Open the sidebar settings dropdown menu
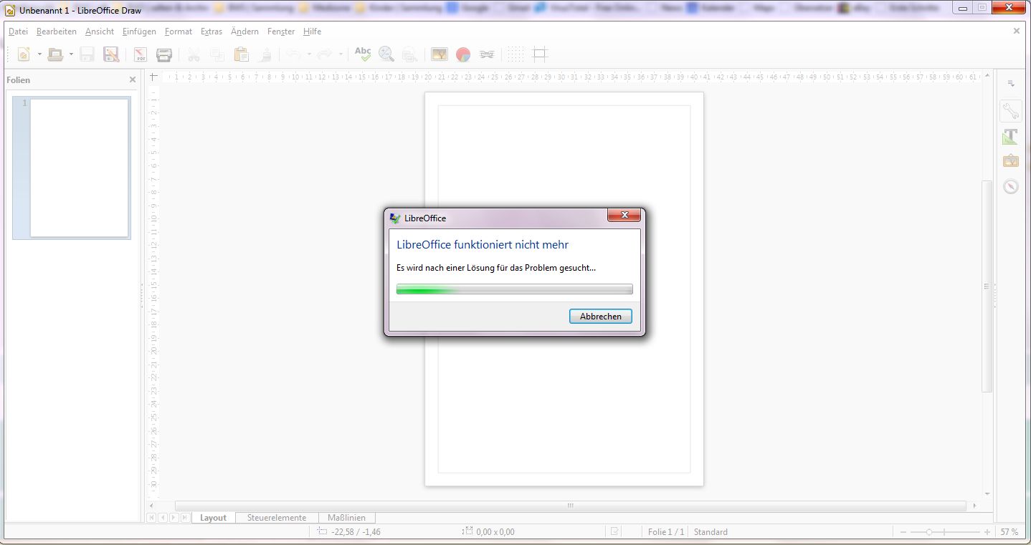 1011,84
